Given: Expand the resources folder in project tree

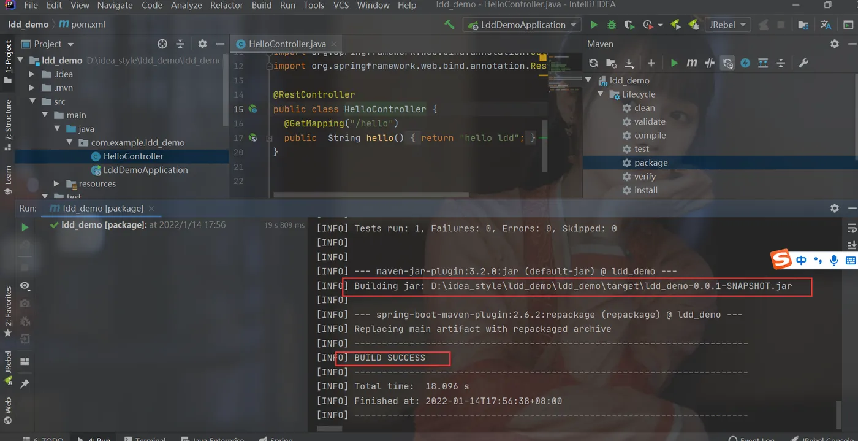Looking at the screenshot, I should point(57,184).
